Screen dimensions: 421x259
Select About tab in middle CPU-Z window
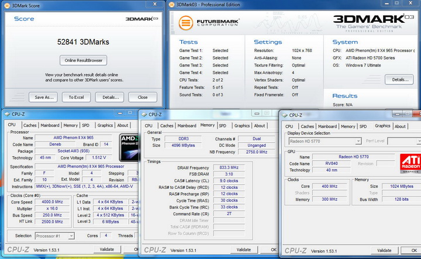[x=260, y=126]
